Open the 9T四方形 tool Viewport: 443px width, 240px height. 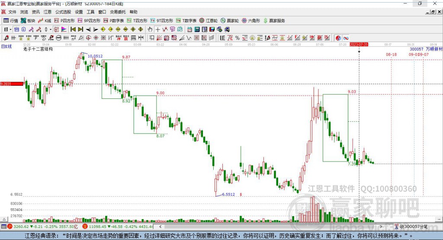[x=162, y=21]
